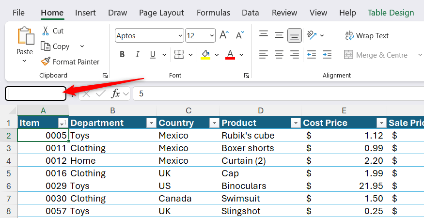
Task: Click the Select All corner triangle
Action: click(12, 110)
